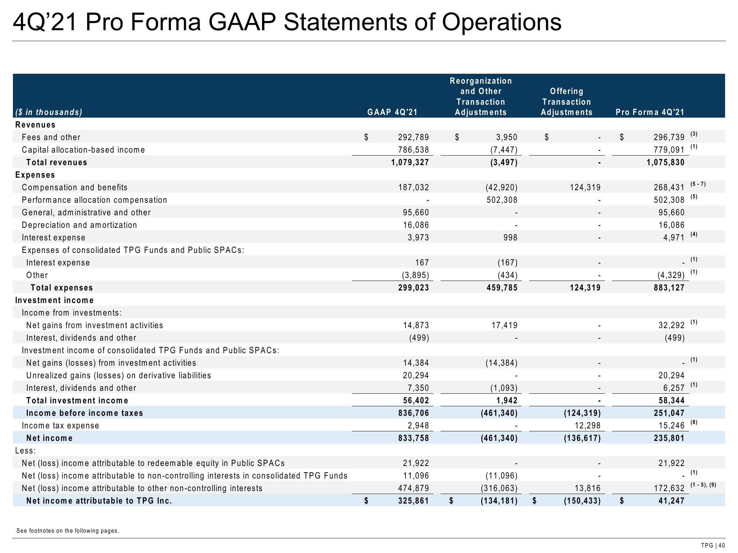Image resolution: width=738 pixels, height=553 pixels.
Task: Click the 'Reorganization and Other Transaction Adjustments' header
Action: [481, 97]
